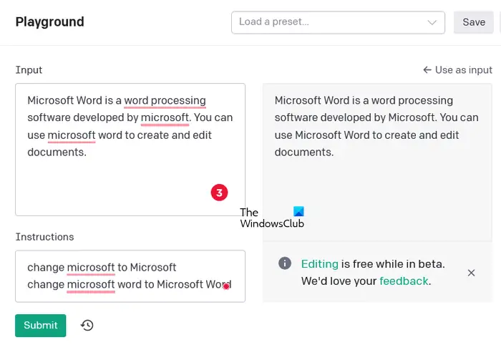Click the underlined 'word processing' text in Input
This screenshot has height=345, width=501.
pyautogui.click(x=165, y=101)
